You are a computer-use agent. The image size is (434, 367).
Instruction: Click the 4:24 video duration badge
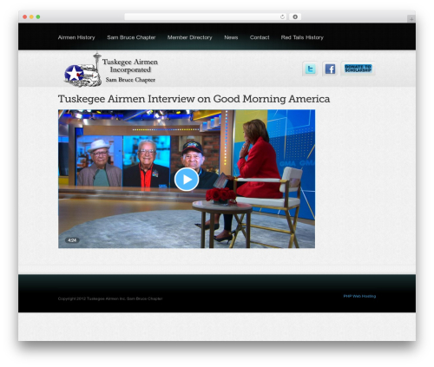tap(72, 240)
